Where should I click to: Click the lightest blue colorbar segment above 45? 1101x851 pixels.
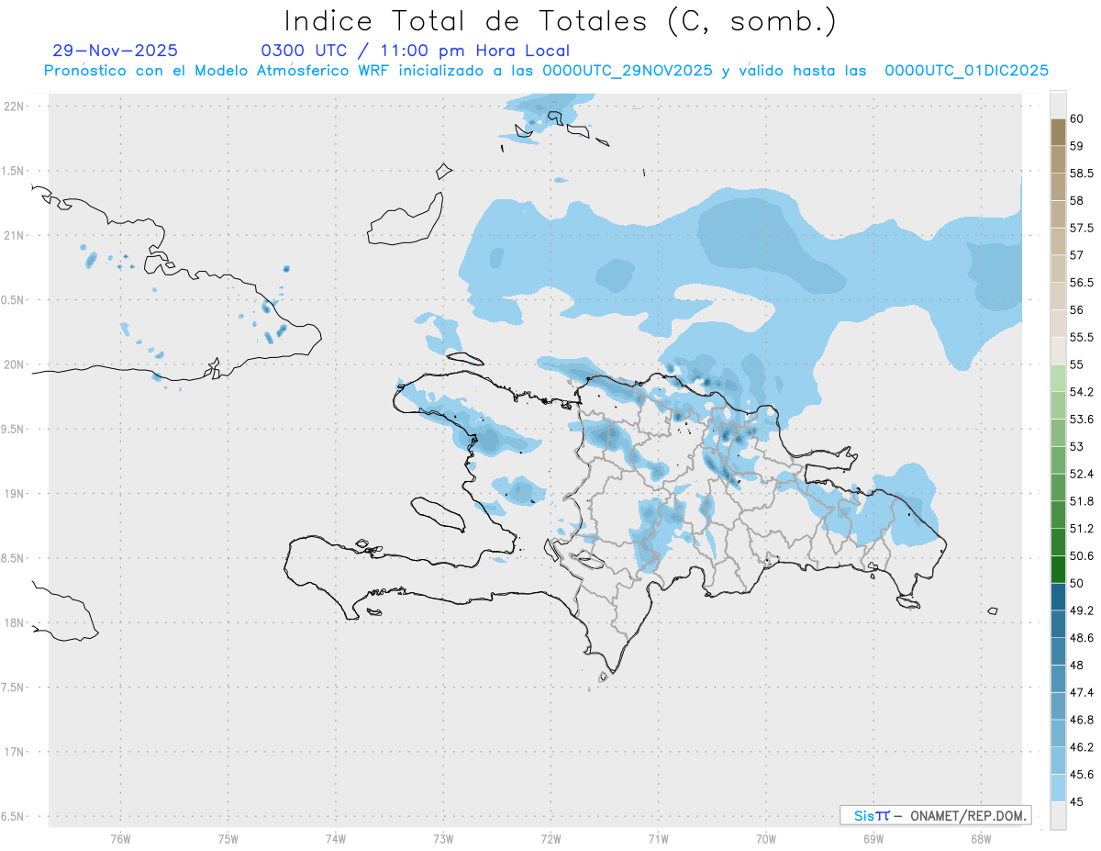pyautogui.click(x=1058, y=788)
